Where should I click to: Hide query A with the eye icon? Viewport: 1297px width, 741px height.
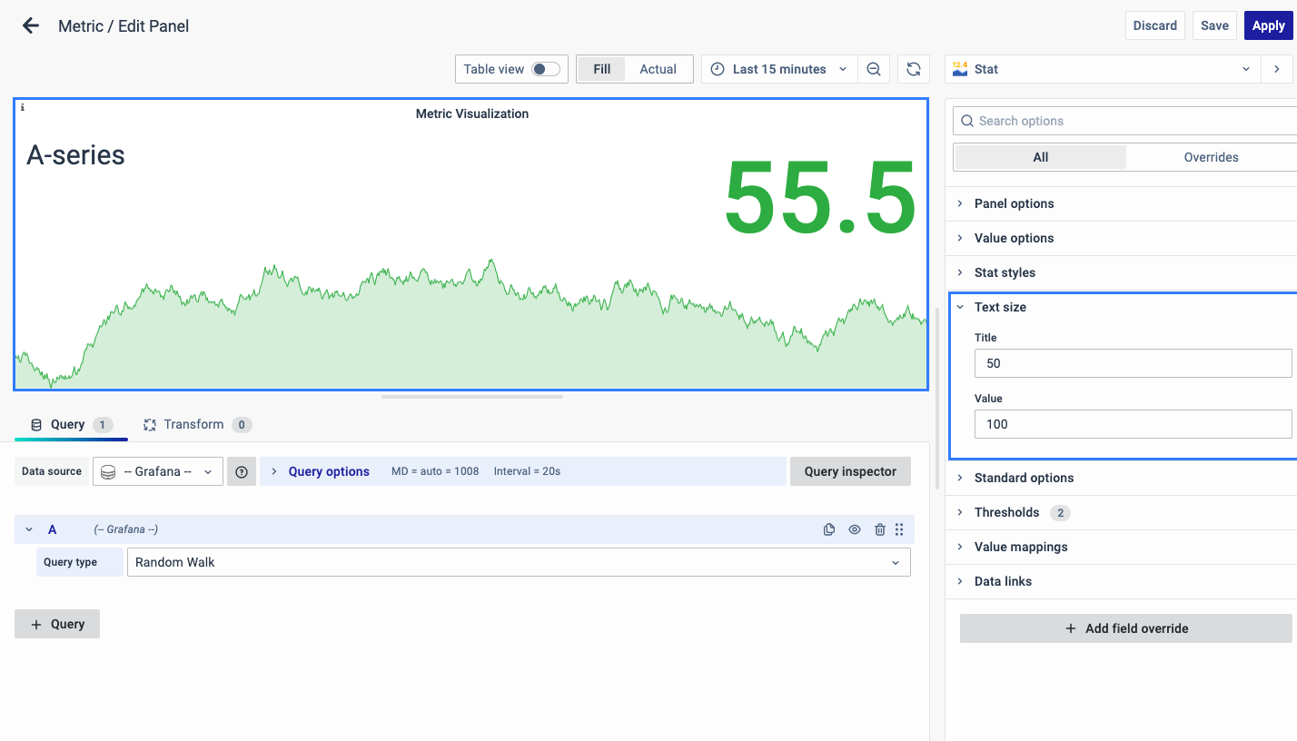[855, 529]
